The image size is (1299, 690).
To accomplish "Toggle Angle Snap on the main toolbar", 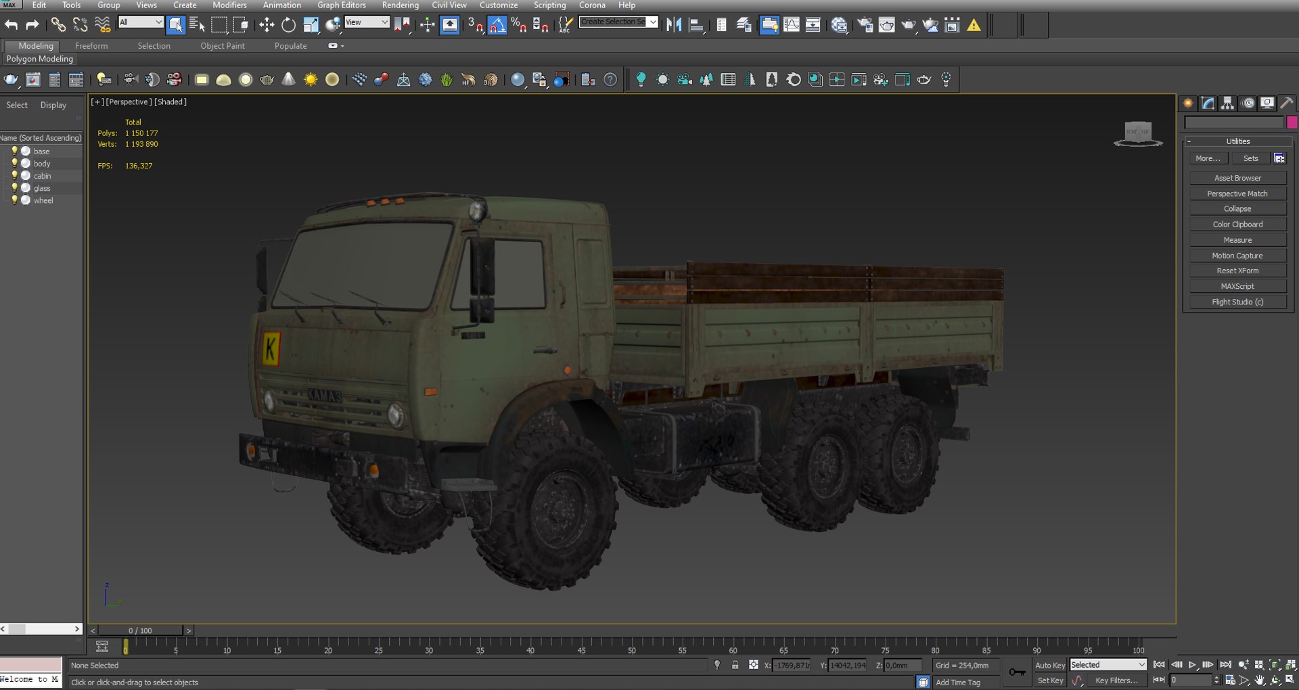I will [497, 25].
